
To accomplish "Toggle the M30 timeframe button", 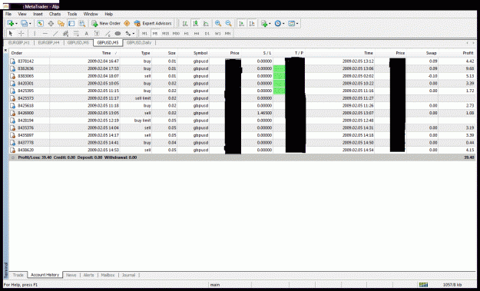I will (176, 33).
